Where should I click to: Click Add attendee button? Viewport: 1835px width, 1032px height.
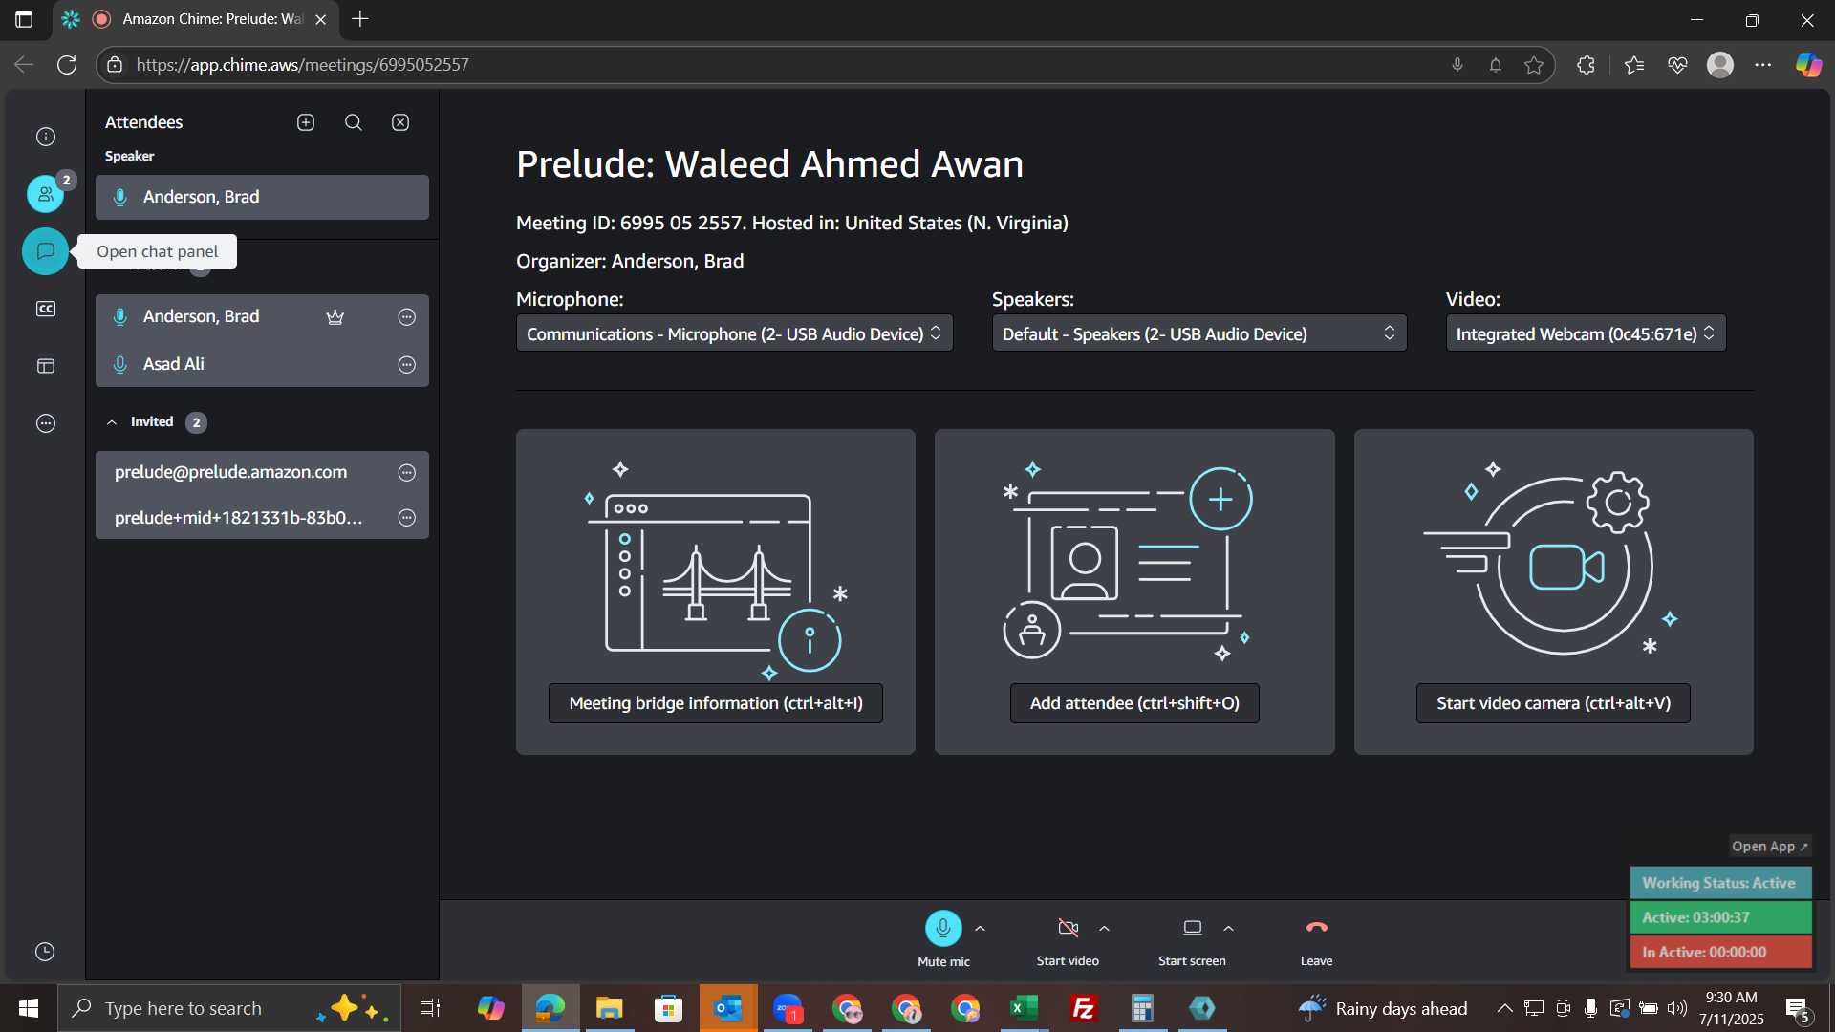tap(1134, 703)
